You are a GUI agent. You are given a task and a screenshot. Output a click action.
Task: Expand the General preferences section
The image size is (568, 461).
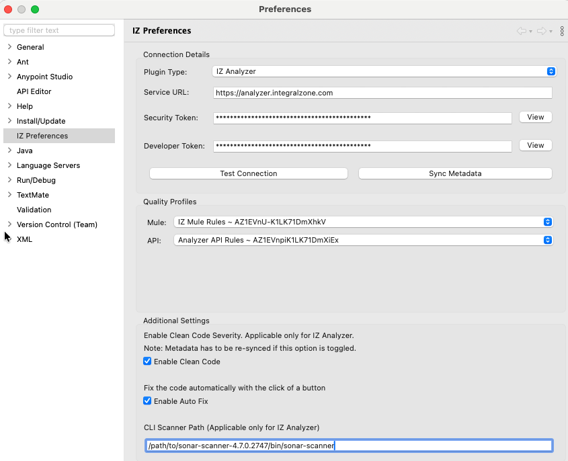click(x=9, y=47)
